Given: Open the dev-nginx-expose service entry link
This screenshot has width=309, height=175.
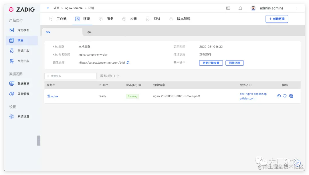Looking at the screenshot, I should (x=253, y=96).
